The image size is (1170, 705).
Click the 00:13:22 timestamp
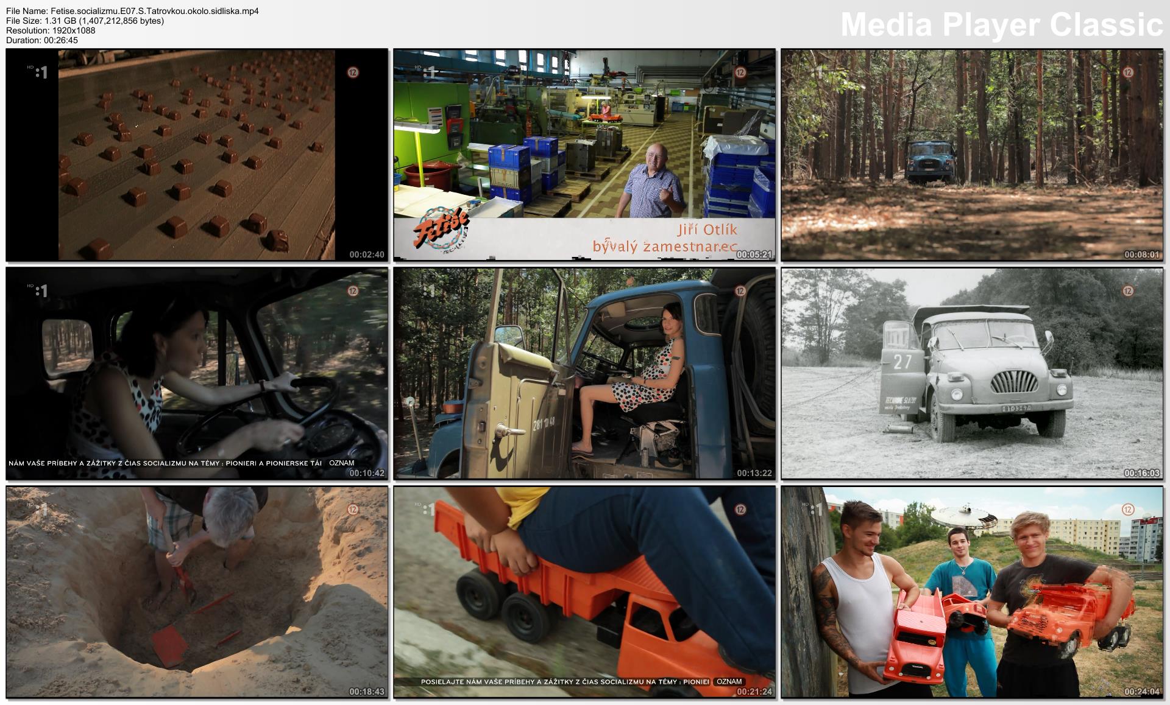point(754,473)
